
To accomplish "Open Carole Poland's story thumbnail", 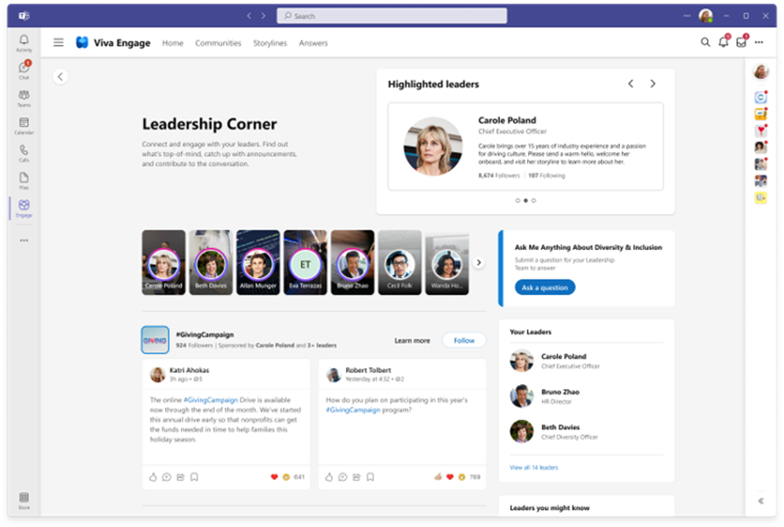I will [x=163, y=263].
